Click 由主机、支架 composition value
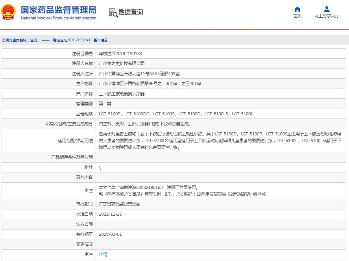This screenshot has width=349, height=261. [145, 124]
